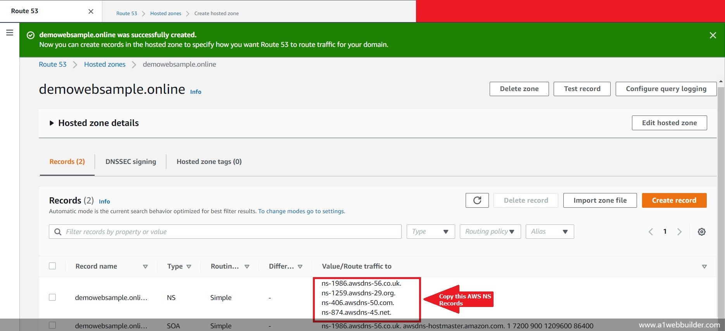This screenshot has width=725, height=331.
Task: Click the SOA type cell
Action: [x=173, y=326]
